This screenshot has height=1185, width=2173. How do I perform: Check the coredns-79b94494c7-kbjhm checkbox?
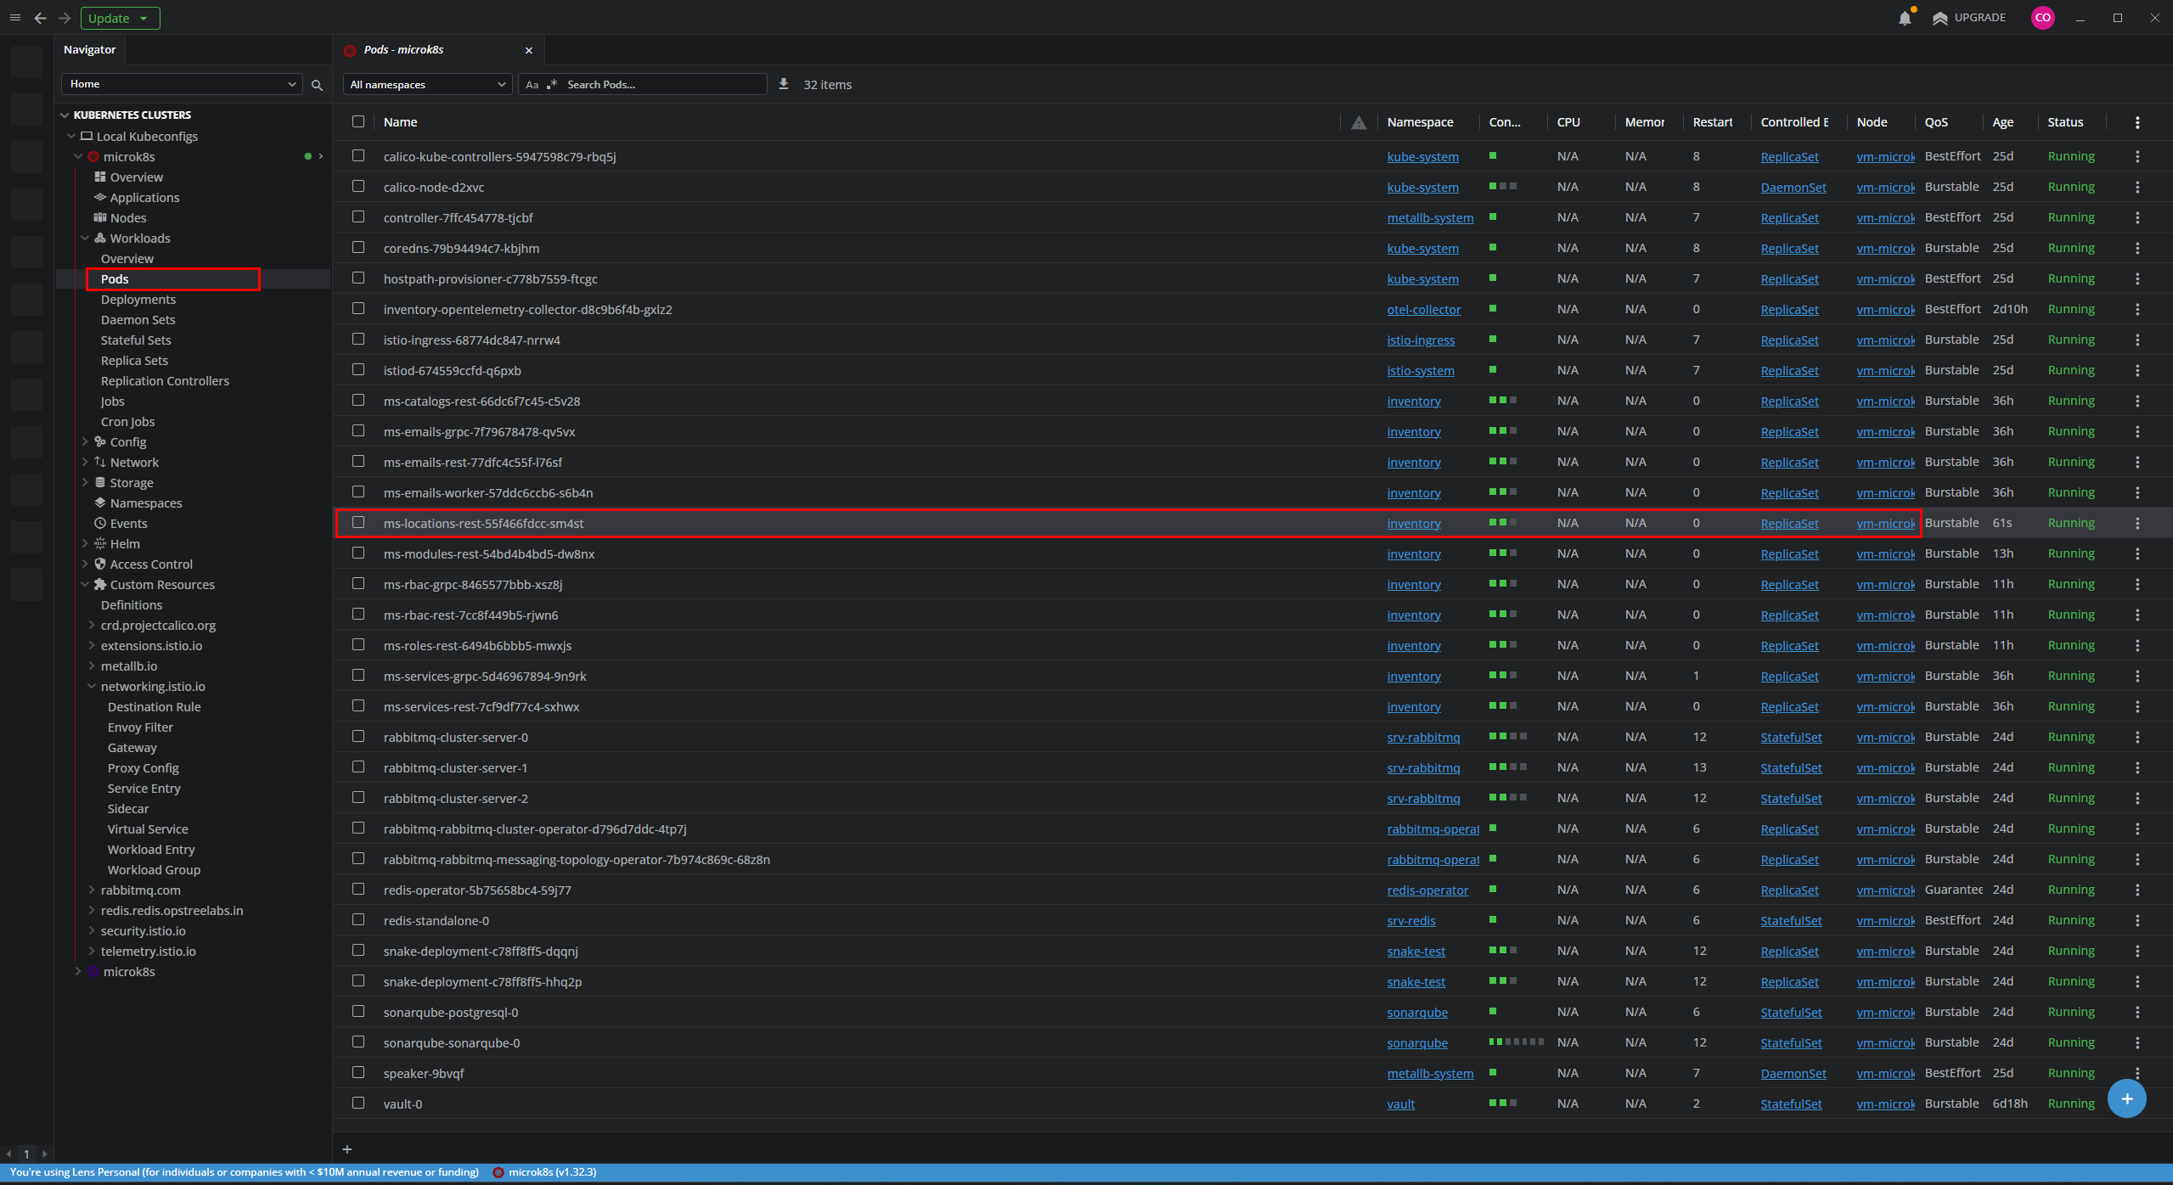click(358, 247)
